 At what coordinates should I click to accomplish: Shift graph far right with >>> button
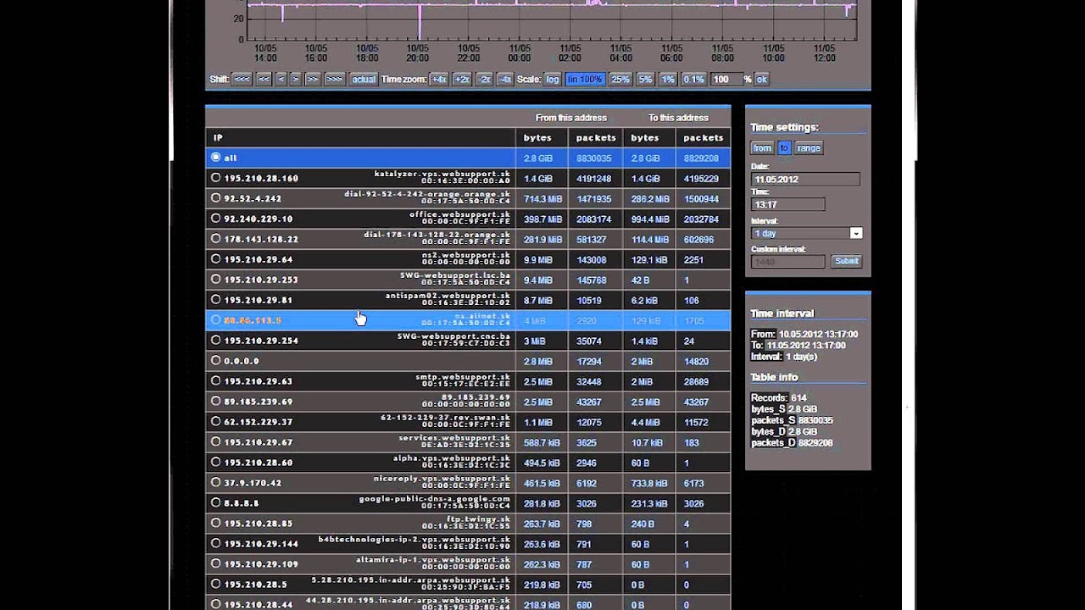coord(334,79)
